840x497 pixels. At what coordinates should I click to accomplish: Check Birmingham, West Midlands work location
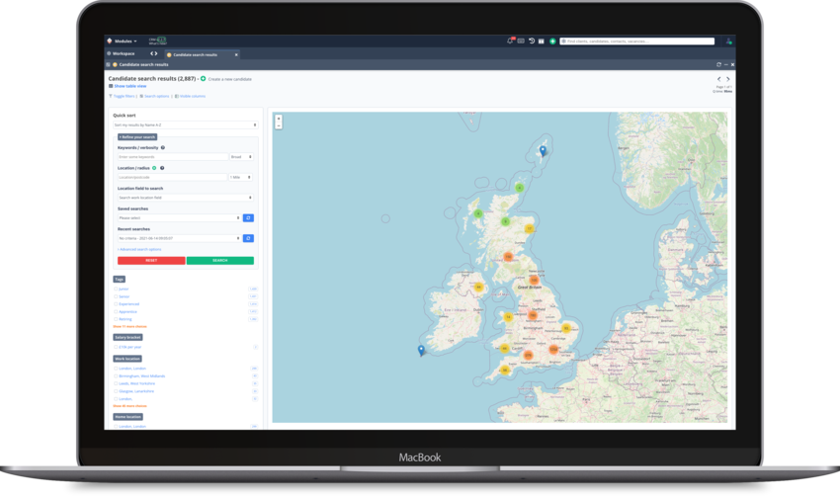116,376
